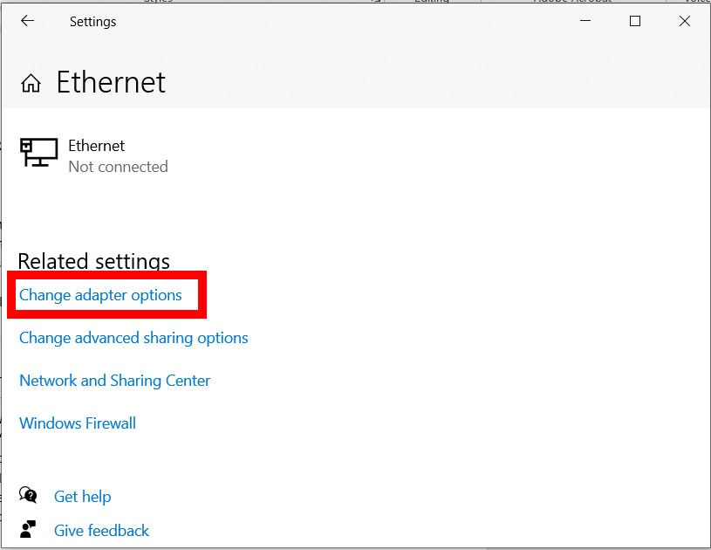Click the large Ethernet page heading
The width and height of the screenshot is (711, 550).
click(x=111, y=82)
